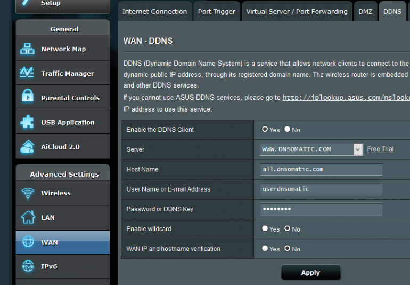Select No for Enable wildcard
The height and width of the screenshot is (285, 410).
[288, 228]
